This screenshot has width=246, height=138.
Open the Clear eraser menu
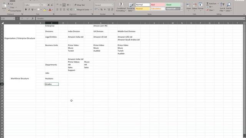[210, 10]
